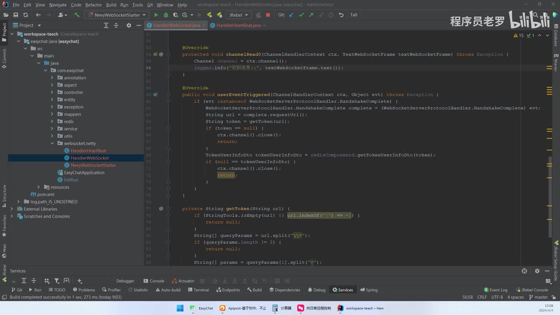Open the Refactor menu
This screenshot has width=560, height=315.
click(93, 5)
